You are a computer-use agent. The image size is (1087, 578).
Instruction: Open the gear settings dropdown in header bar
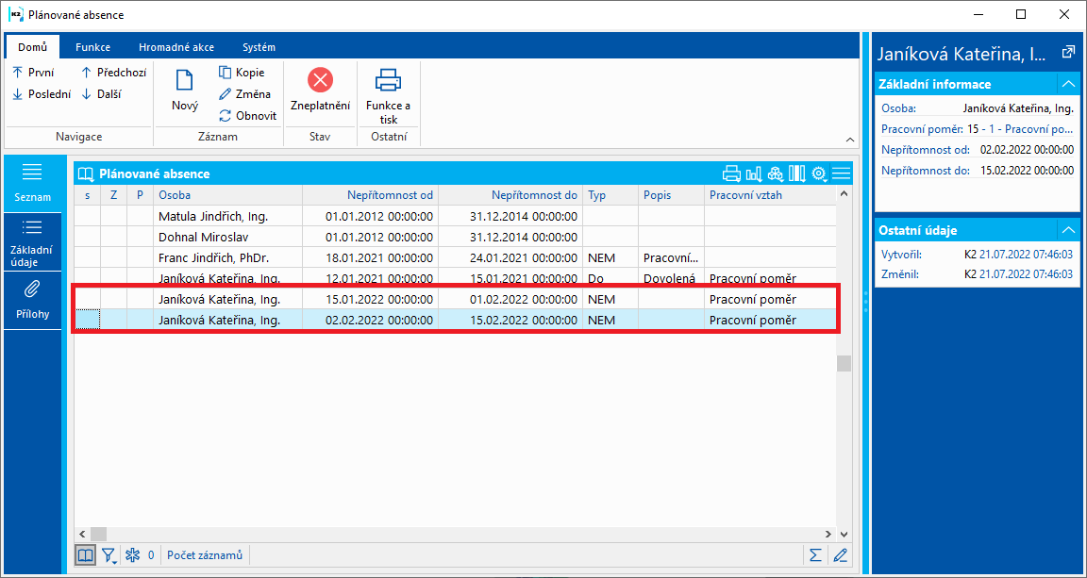tap(820, 173)
